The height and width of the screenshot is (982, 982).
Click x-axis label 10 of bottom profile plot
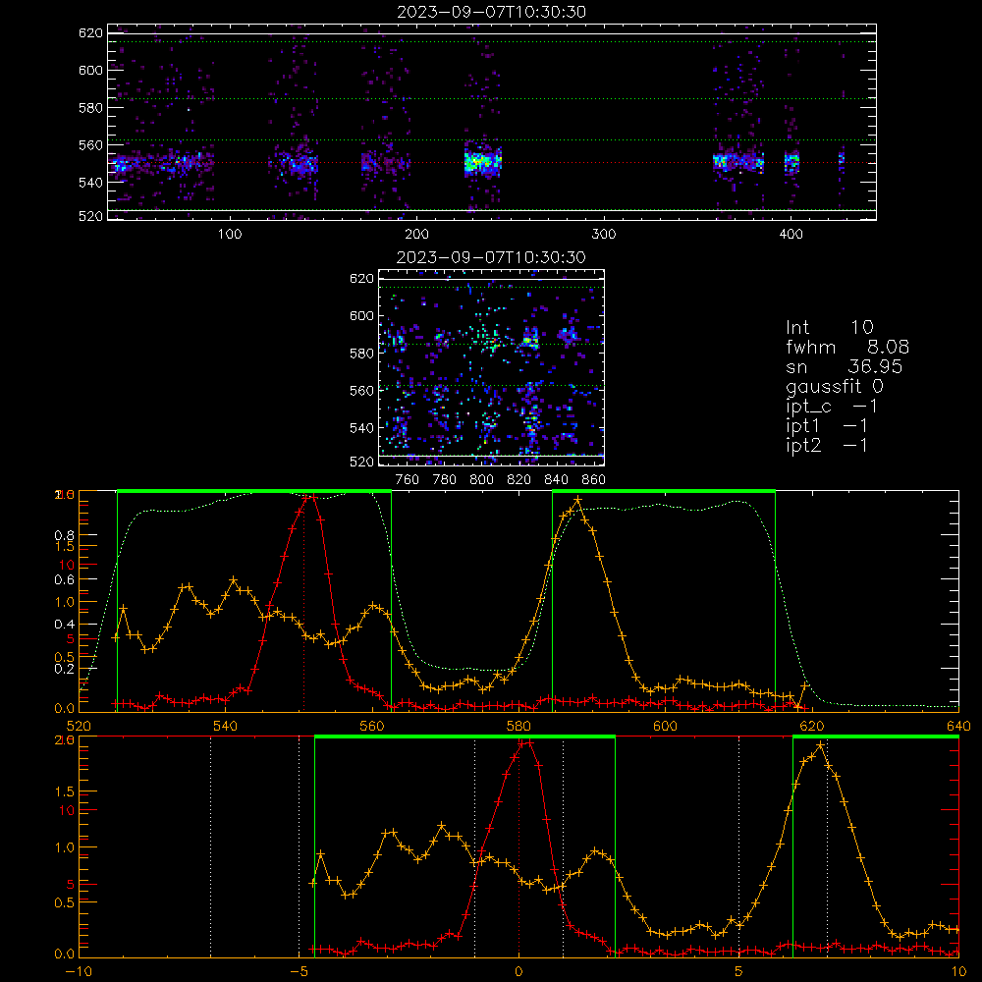[x=958, y=972]
